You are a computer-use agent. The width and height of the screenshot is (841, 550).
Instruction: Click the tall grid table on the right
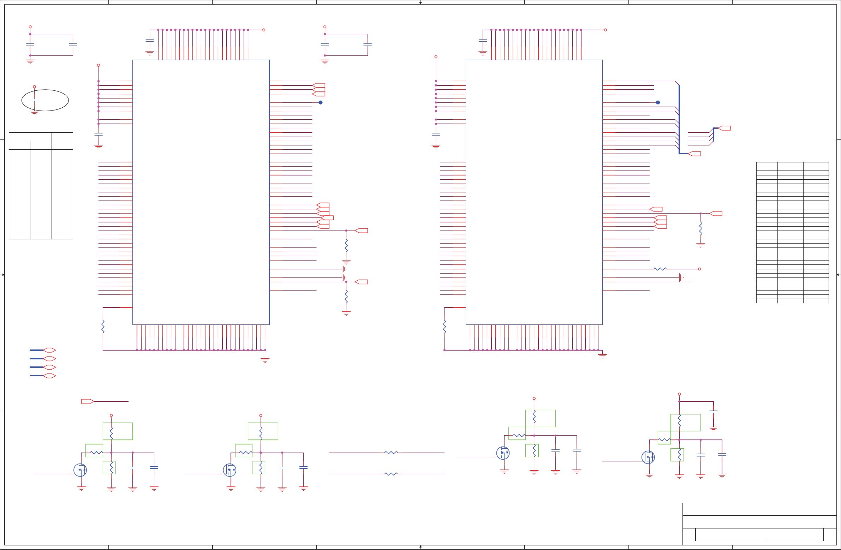792,232
